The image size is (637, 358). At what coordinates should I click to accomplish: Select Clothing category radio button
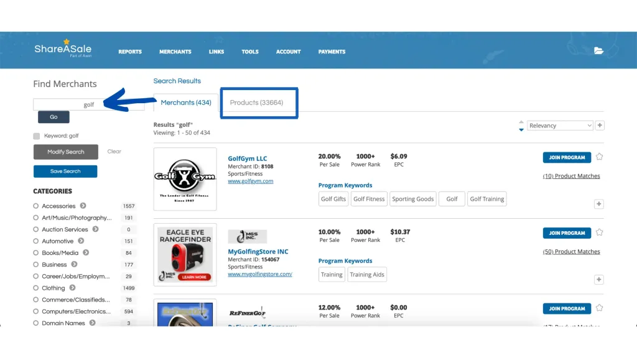[x=35, y=288]
